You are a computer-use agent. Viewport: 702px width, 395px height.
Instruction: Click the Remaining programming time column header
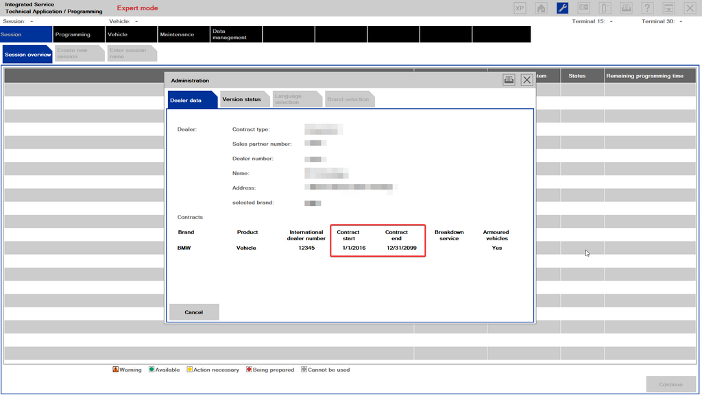click(650, 76)
